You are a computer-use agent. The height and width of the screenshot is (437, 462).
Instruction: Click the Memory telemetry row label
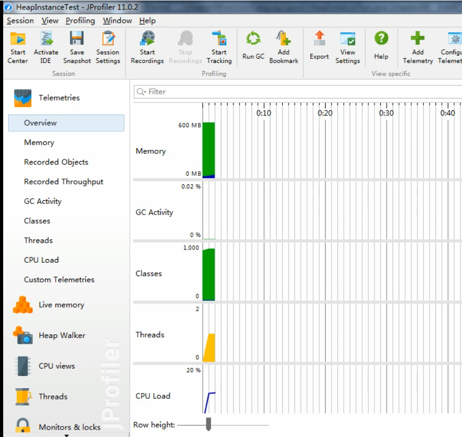[x=151, y=151]
